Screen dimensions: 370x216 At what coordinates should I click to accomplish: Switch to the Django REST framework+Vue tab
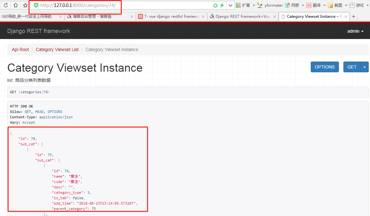click(x=243, y=16)
